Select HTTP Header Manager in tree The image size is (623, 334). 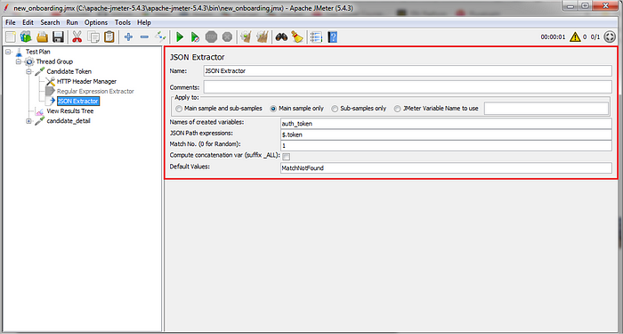(x=86, y=82)
